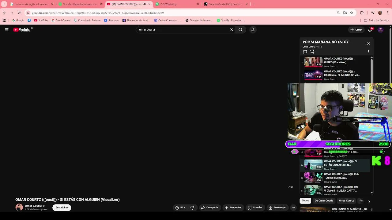Bookmark this page with the star
Viewport: 392px width, 220px height.
click(x=352, y=13)
